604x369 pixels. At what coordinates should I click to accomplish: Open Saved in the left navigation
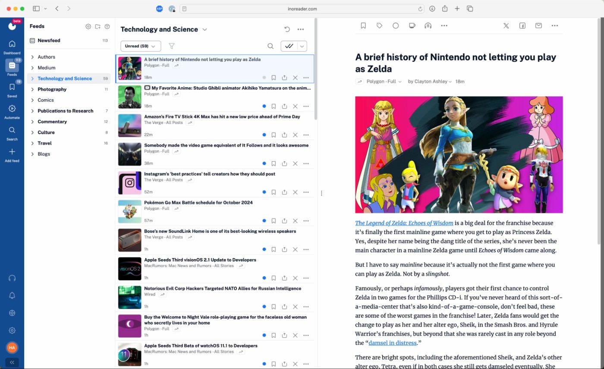pyautogui.click(x=12, y=90)
